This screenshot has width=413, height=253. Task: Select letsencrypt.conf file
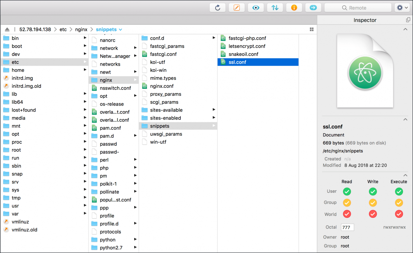pos(247,46)
